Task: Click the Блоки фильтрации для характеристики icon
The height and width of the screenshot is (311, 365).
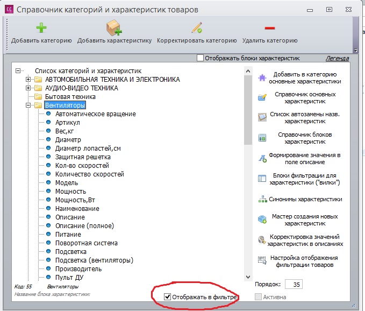Action: [262, 179]
